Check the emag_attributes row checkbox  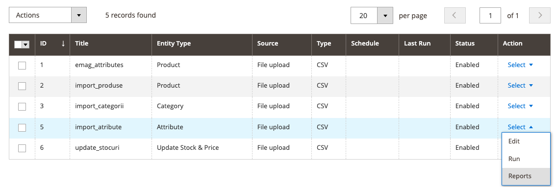tap(22, 65)
